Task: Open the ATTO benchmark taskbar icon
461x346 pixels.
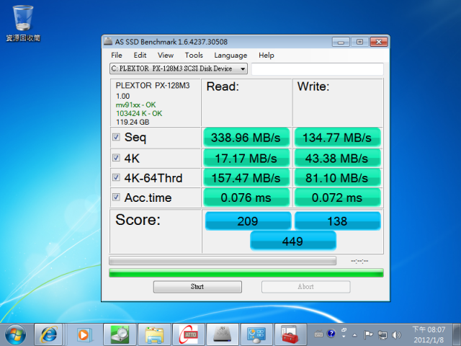Action: point(189,334)
